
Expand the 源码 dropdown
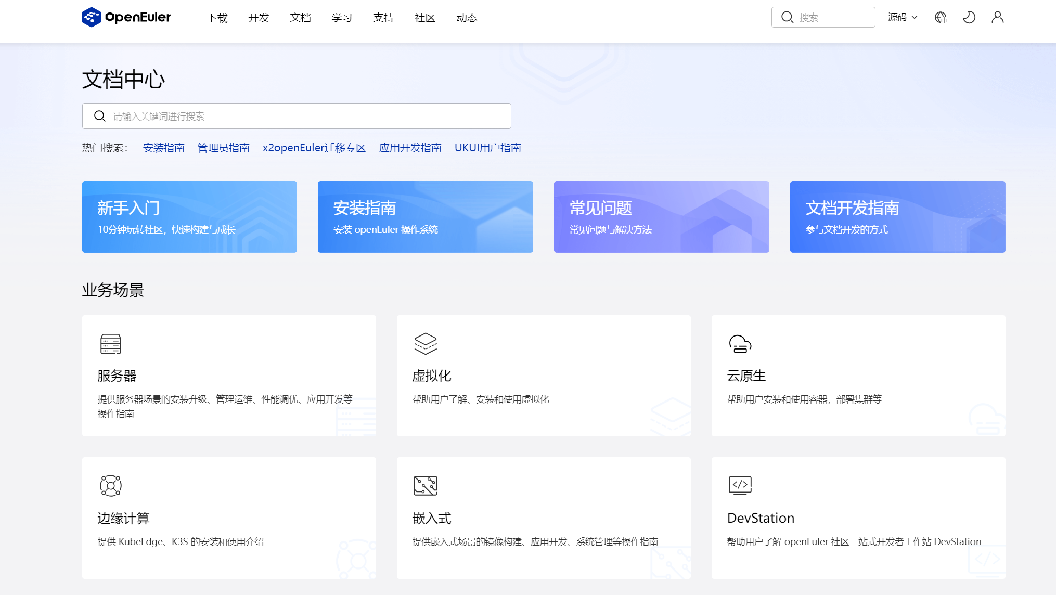pyautogui.click(x=903, y=17)
